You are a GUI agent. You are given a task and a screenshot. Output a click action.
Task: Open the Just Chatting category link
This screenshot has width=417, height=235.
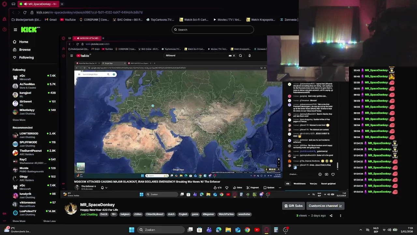click(89, 214)
